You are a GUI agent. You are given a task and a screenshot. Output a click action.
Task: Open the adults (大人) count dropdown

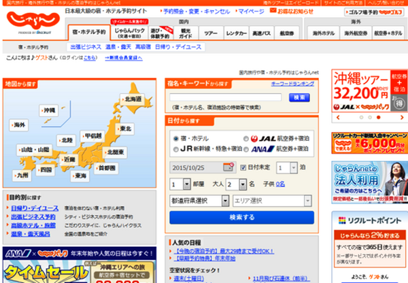point(236,184)
